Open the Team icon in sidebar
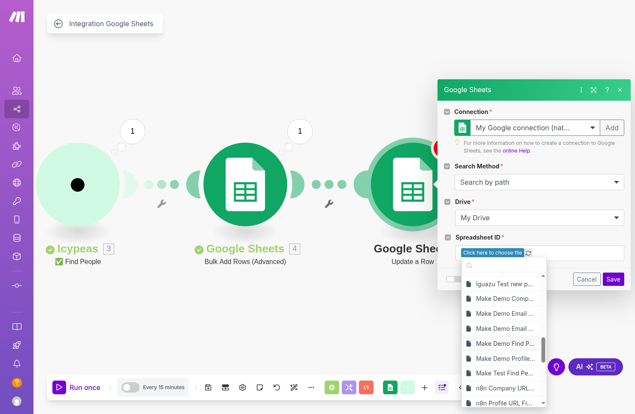 [17, 90]
